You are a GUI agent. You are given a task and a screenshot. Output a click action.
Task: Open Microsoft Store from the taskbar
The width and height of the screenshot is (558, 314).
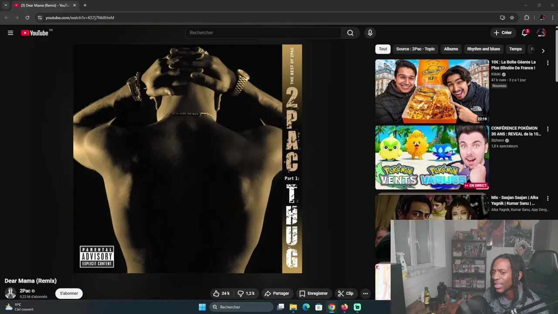point(319,307)
